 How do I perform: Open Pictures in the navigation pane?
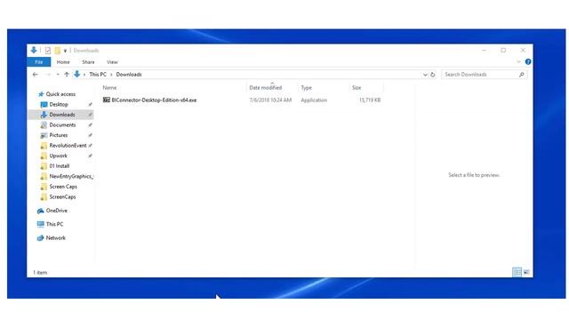pos(59,135)
